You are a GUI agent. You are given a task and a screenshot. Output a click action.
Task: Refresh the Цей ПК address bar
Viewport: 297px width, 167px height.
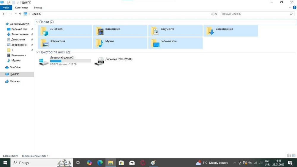(216, 14)
